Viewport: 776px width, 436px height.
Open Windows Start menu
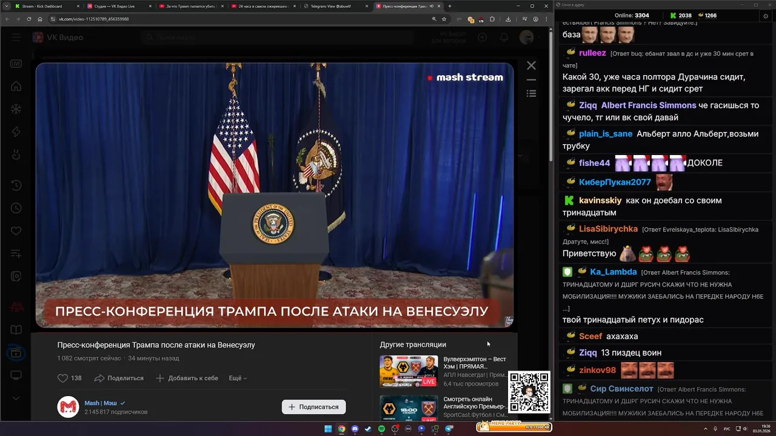tap(328, 429)
